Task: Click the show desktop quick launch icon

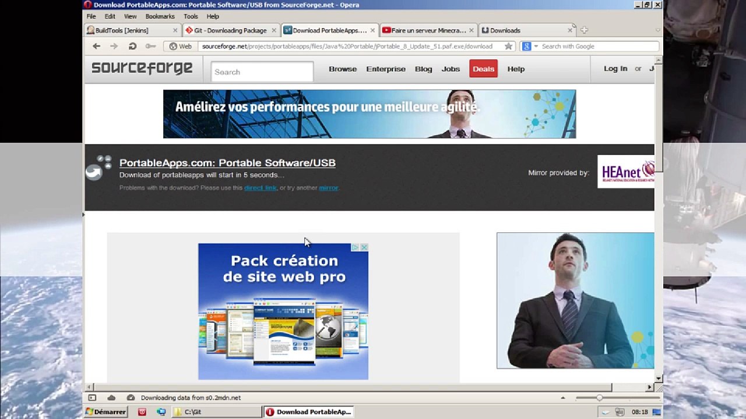Action: pos(161,411)
